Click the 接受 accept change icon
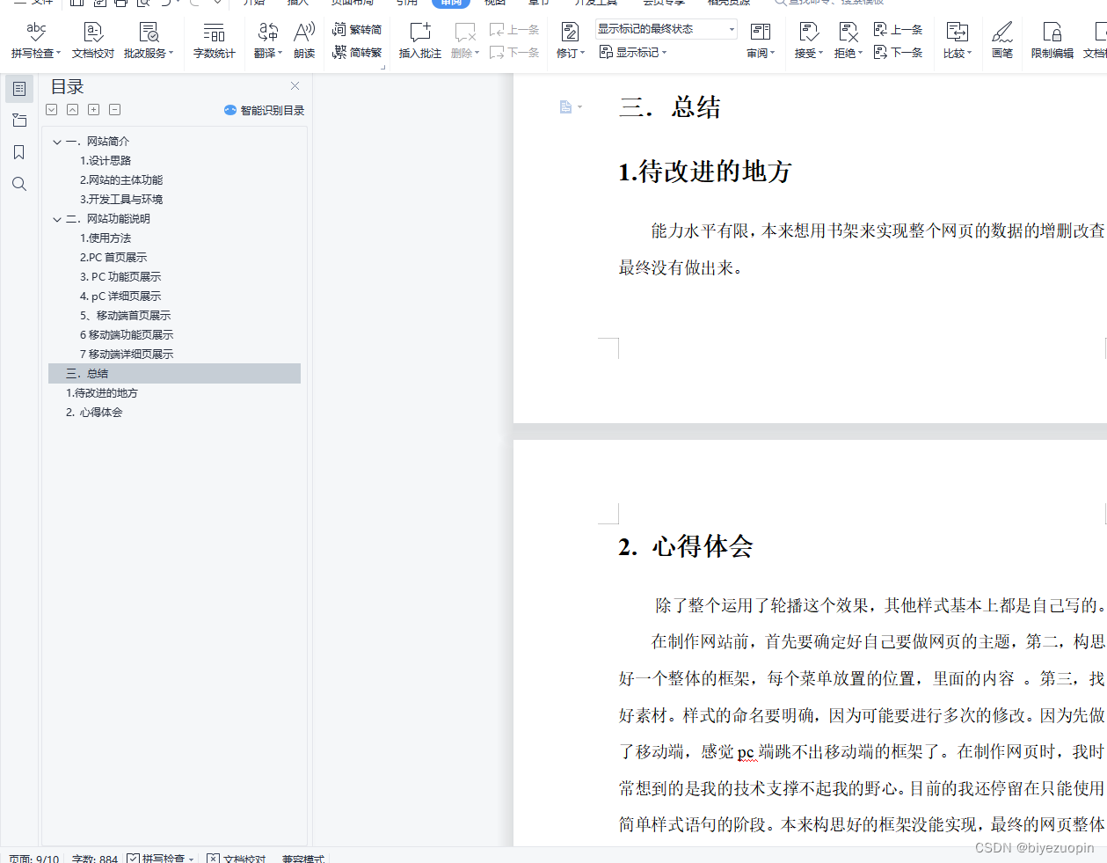Image resolution: width=1107 pixels, height=863 pixels. pos(808,33)
